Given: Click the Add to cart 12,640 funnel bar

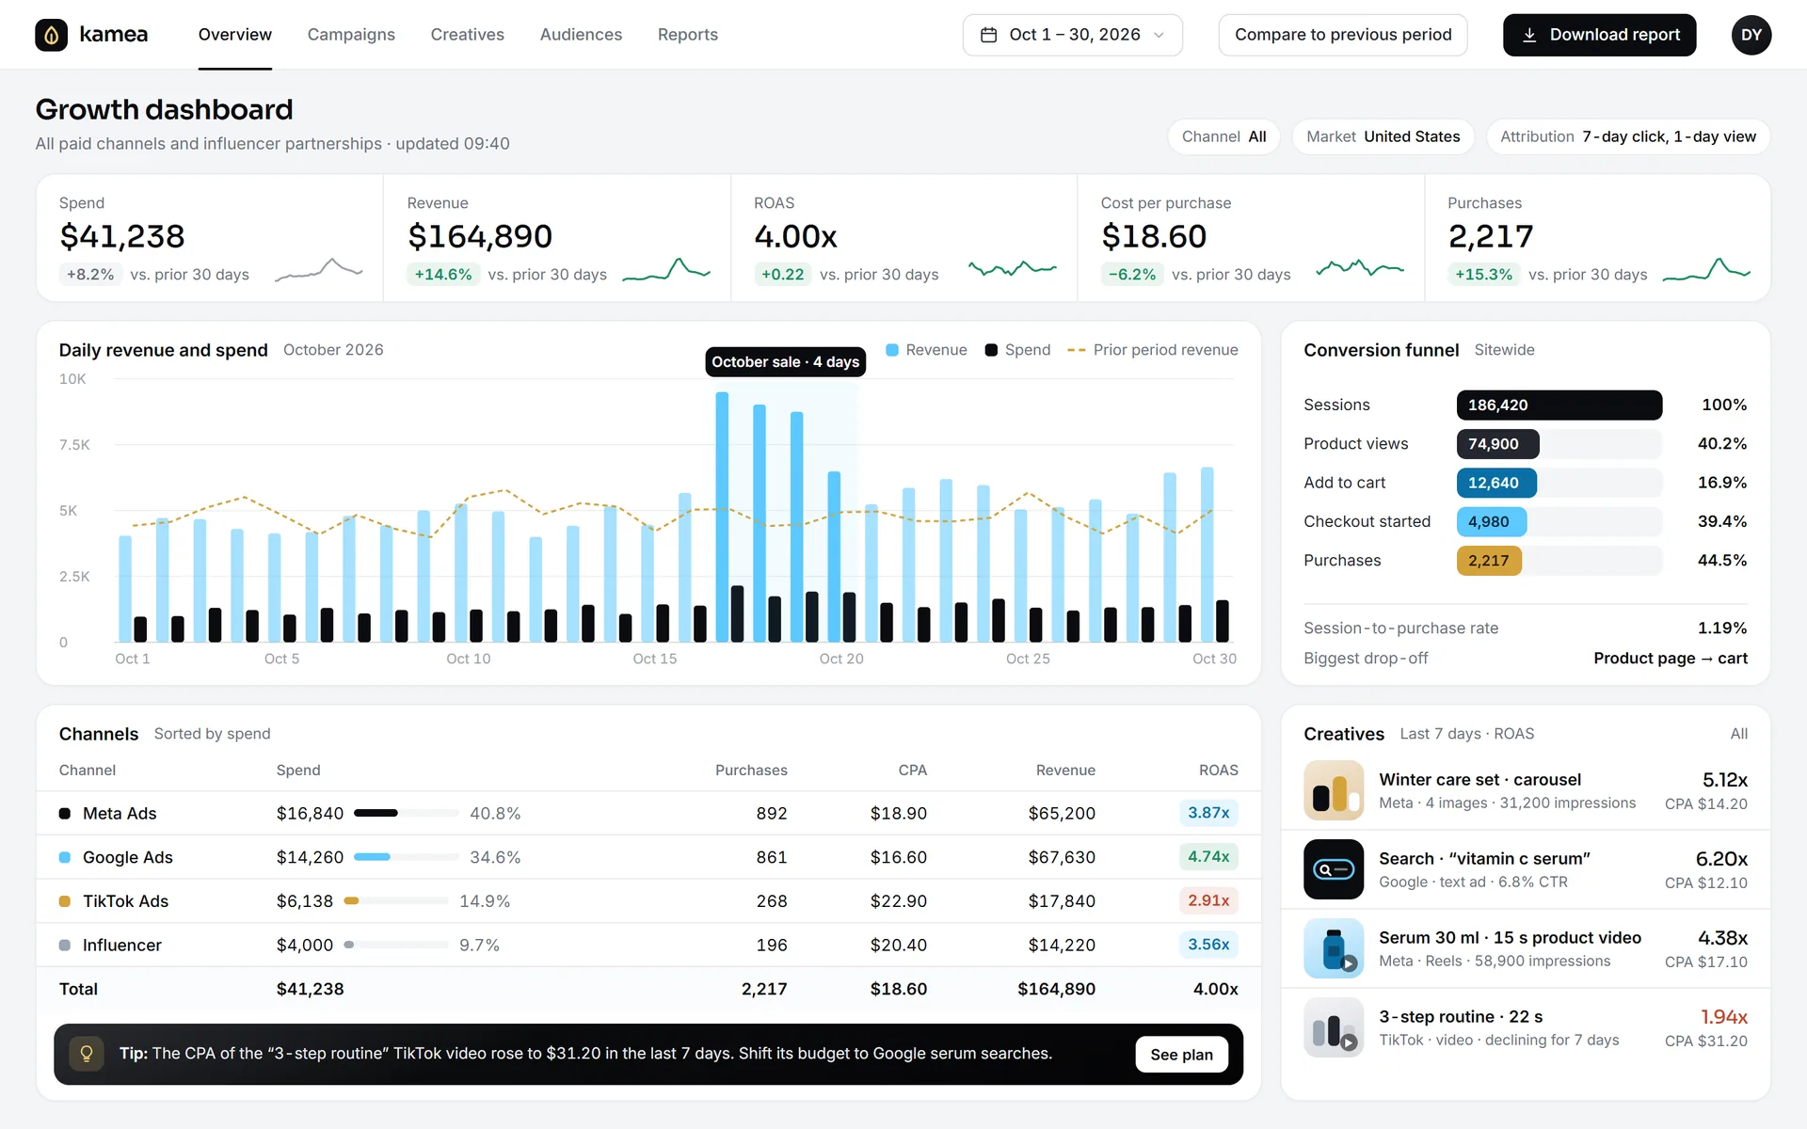Looking at the screenshot, I should point(1496,483).
